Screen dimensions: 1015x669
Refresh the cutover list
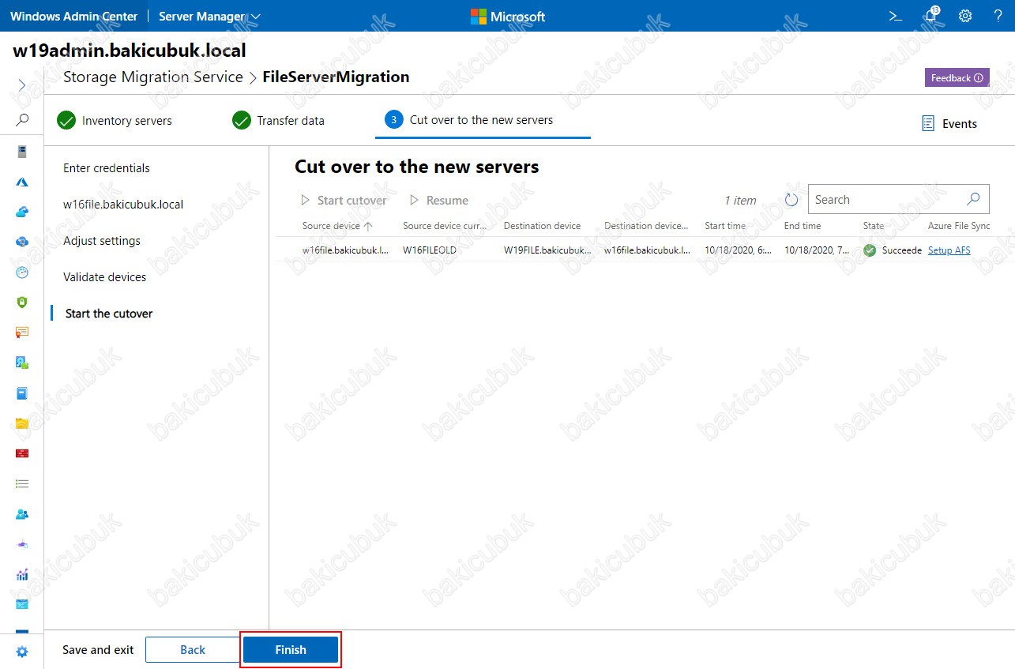click(x=791, y=200)
